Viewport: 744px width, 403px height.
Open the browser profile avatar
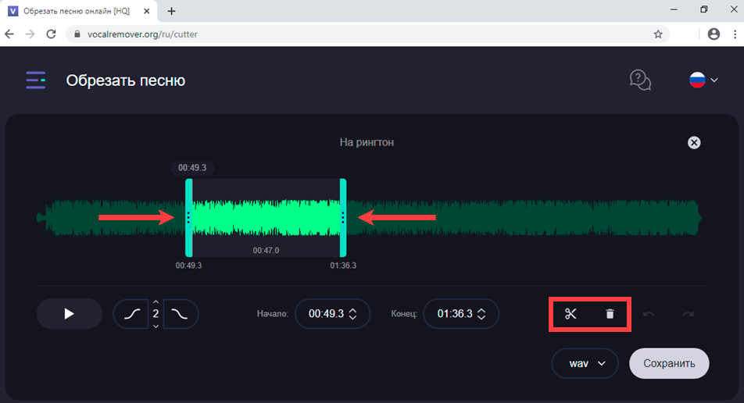714,34
